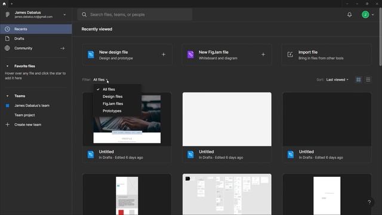The width and height of the screenshot is (382, 215).
Task: Click the james.dabalus email text
Action: (x=33, y=17)
